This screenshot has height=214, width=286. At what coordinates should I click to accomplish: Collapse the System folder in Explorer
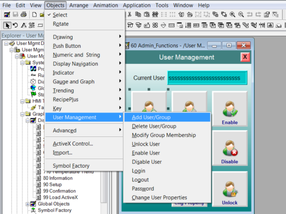tap(22, 63)
